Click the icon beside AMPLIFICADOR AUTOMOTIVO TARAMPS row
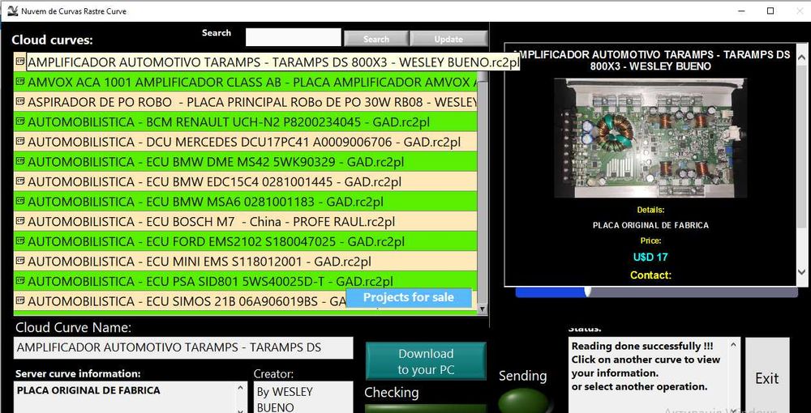The height and width of the screenshot is (413, 811). (x=20, y=62)
